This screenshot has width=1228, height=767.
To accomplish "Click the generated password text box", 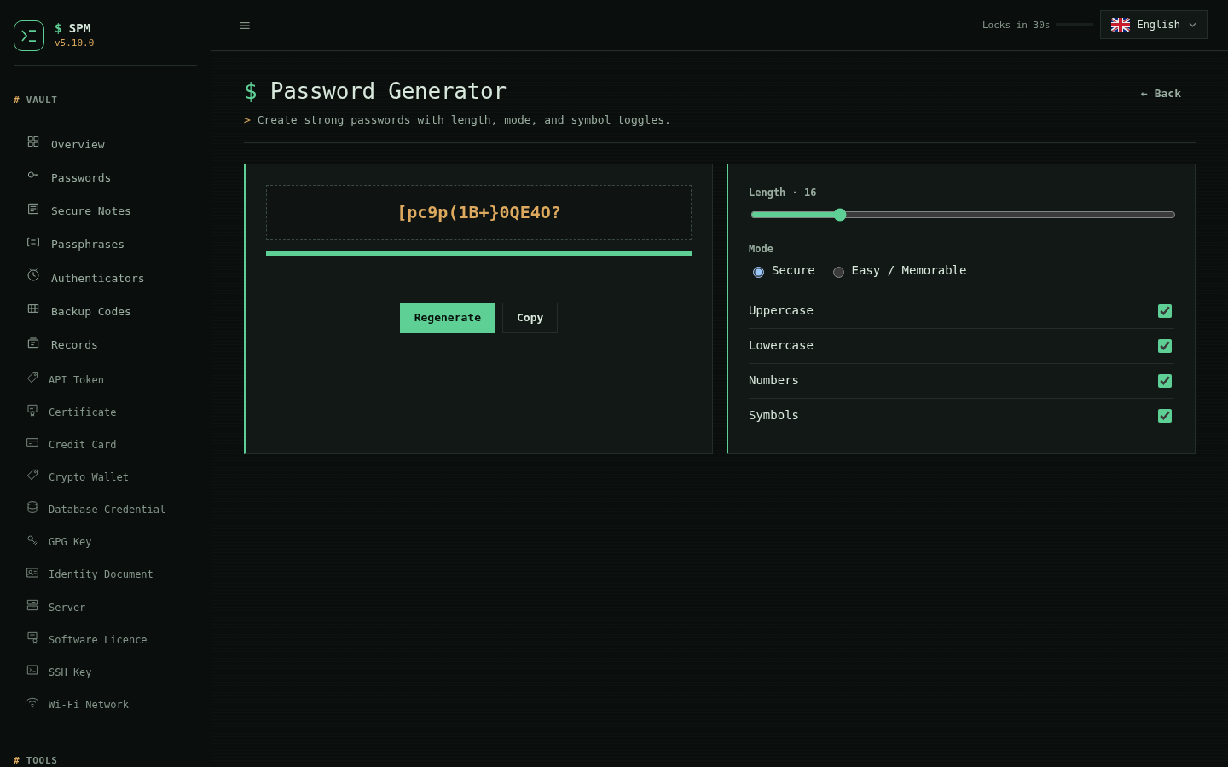I will point(478,212).
